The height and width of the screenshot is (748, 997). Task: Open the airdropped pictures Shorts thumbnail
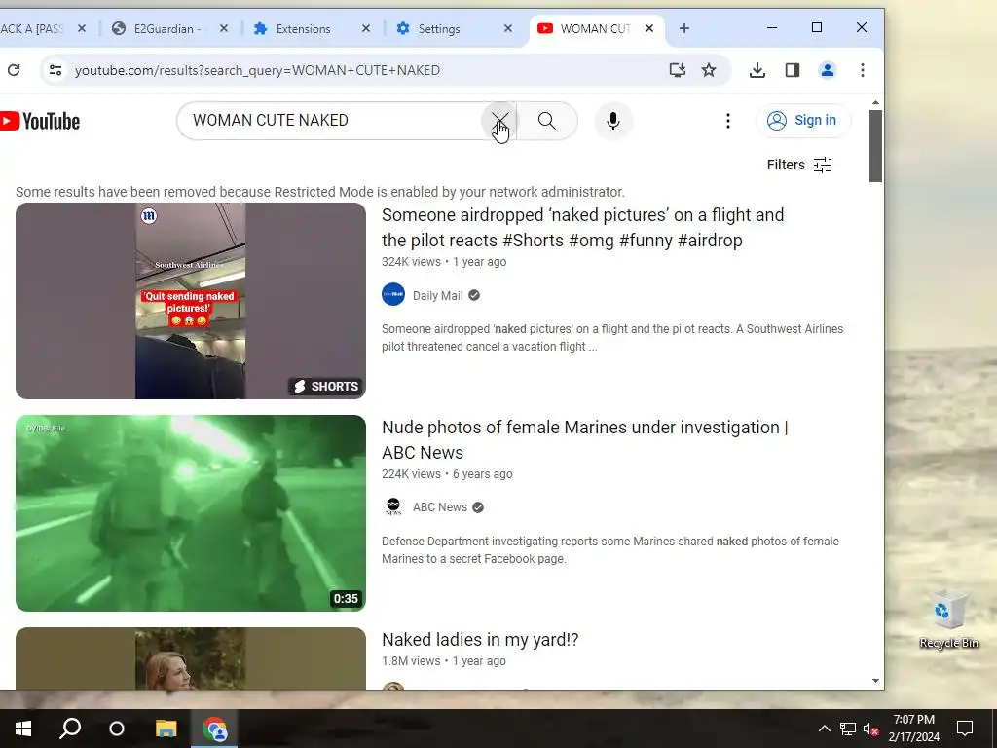[191, 301]
